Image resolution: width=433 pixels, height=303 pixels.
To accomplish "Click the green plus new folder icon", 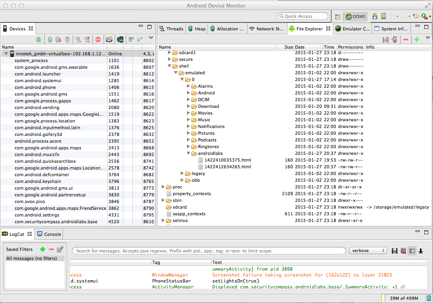I will pos(416,40).
